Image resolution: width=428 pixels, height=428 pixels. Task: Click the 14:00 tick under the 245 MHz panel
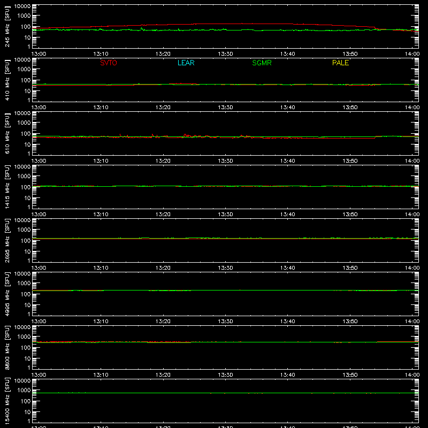(x=412, y=54)
